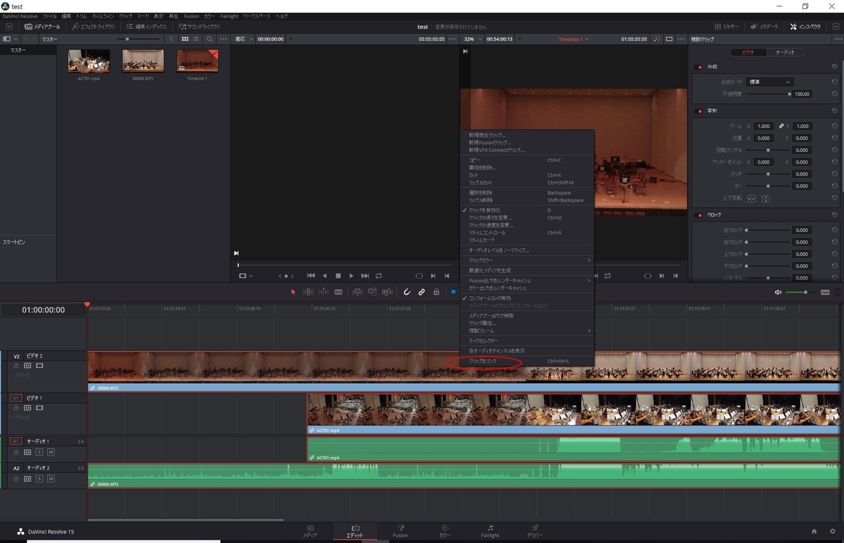Click the Overwrite Clip timeline icon
Image resolution: width=844 pixels, height=543 pixels.
[x=373, y=292]
